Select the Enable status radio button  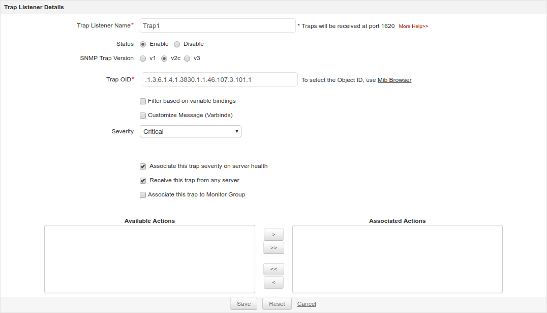[143, 44]
